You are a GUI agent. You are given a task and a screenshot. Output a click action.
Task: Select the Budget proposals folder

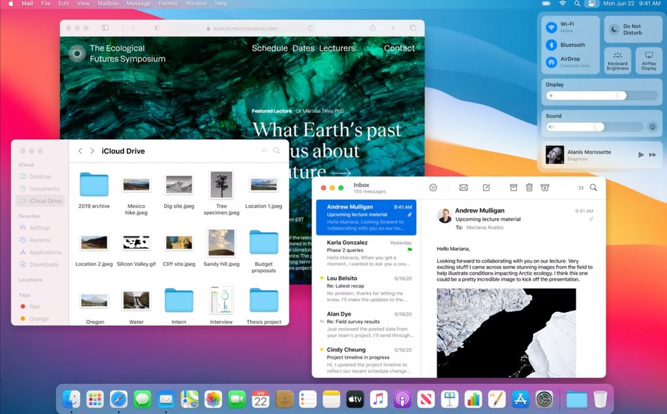point(263,242)
